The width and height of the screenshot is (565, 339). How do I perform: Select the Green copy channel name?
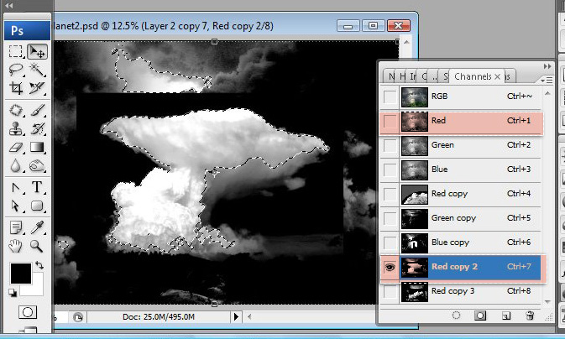(x=453, y=218)
